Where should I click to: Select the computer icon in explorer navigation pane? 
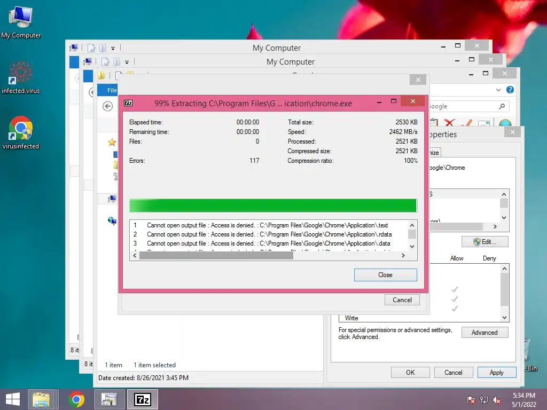pos(112,199)
